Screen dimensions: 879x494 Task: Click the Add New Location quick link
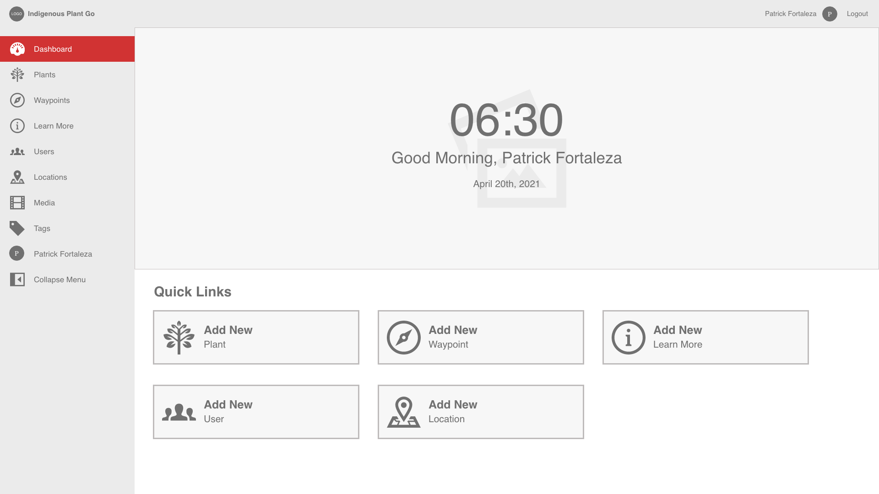point(481,412)
